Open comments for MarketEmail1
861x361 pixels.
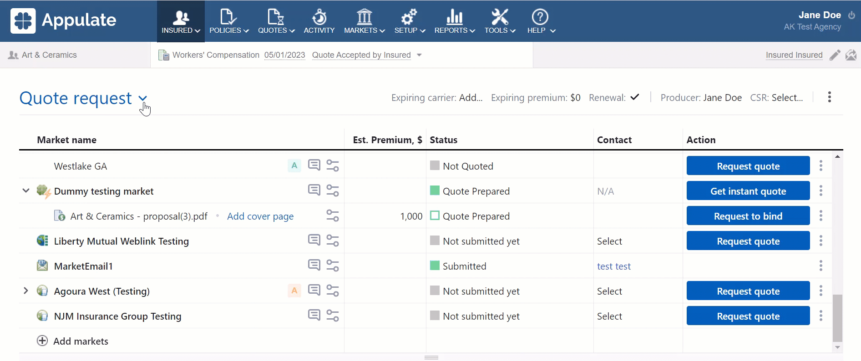[314, 265]
